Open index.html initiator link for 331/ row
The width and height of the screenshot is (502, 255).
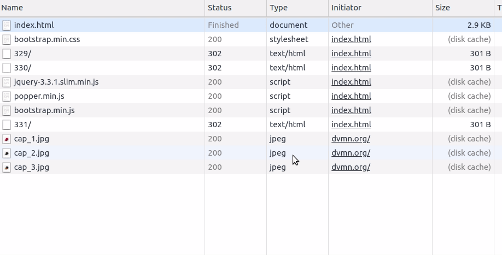tap(351, 124)
